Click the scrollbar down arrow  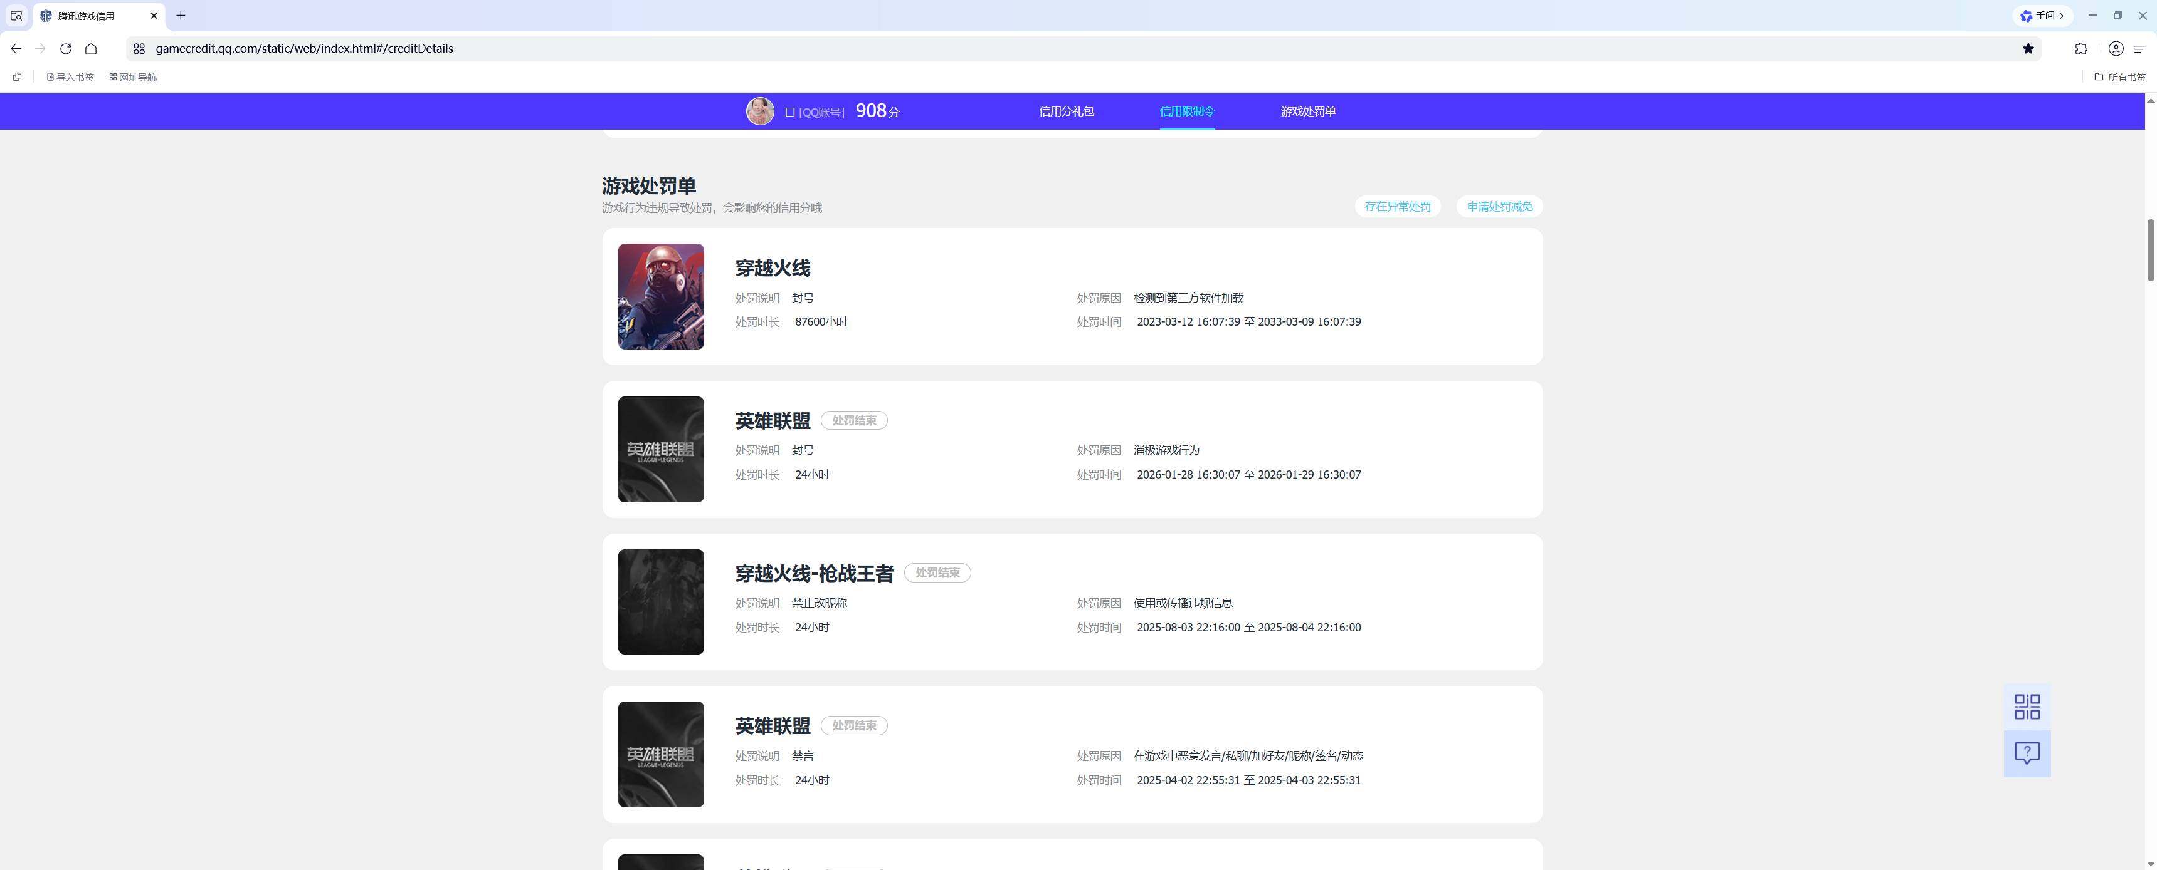[x=2150, y=863]
